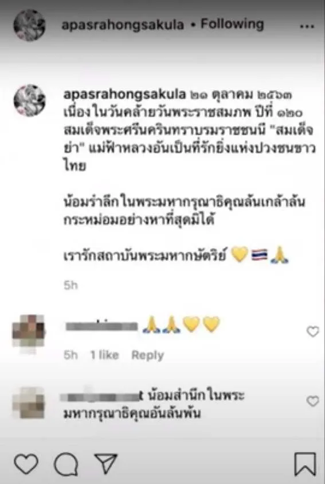Click apasrahongsakula username in header
325x484 pixels.
[123, 25]
